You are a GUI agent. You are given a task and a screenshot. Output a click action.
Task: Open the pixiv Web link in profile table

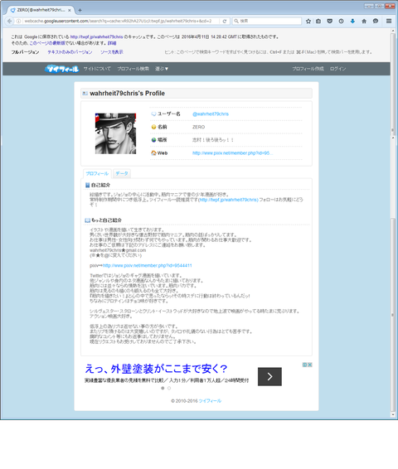[232, 153]
